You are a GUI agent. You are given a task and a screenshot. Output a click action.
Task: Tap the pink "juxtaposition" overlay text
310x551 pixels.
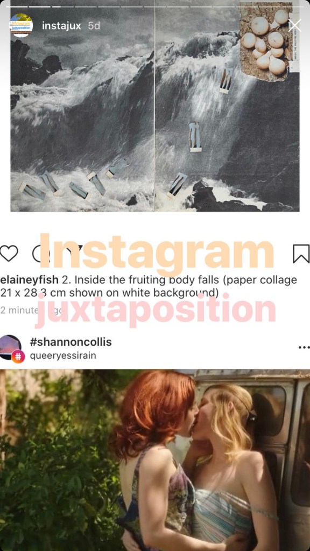156,309
